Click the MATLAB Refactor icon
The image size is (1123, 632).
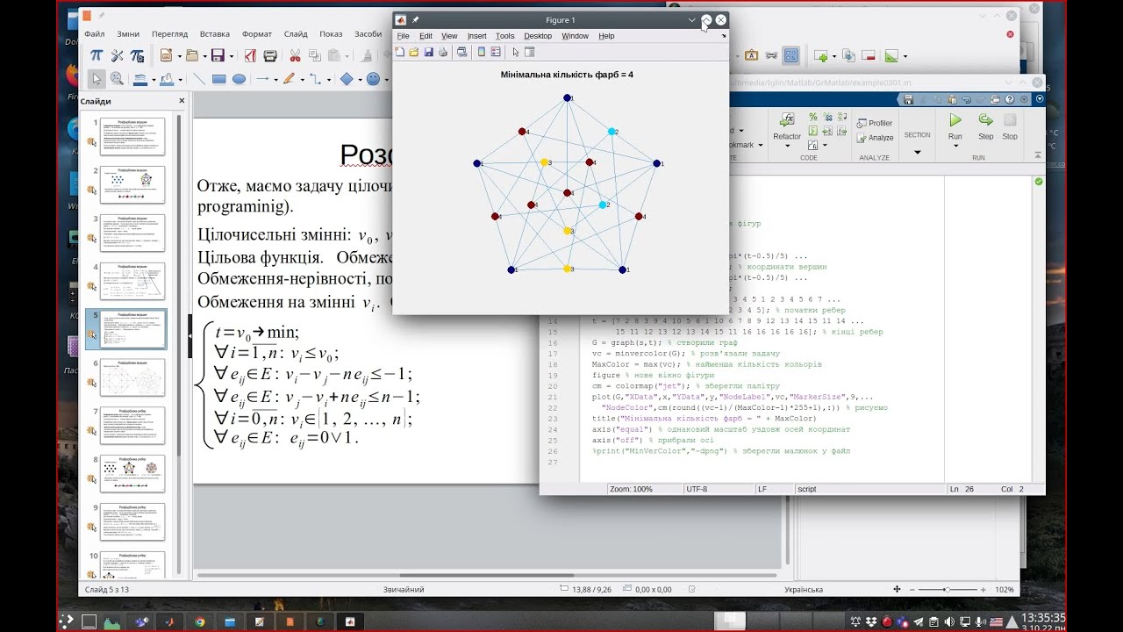coord(787,120)
